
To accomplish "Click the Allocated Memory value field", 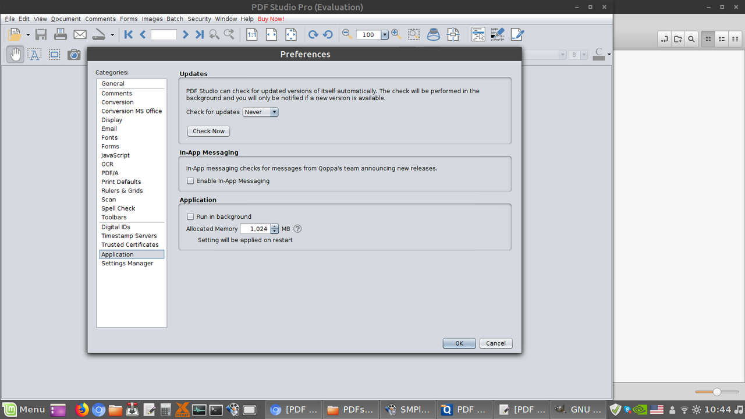I will pyautogui.click(x=256, y=229).
